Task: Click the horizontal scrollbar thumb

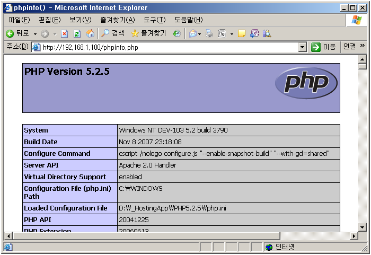Action: 146,236
